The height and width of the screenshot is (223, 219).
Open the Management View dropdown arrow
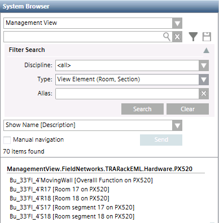(x=177, y=23)
